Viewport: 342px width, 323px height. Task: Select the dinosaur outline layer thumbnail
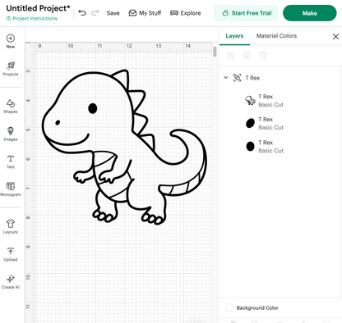click(x=250, y=101)
